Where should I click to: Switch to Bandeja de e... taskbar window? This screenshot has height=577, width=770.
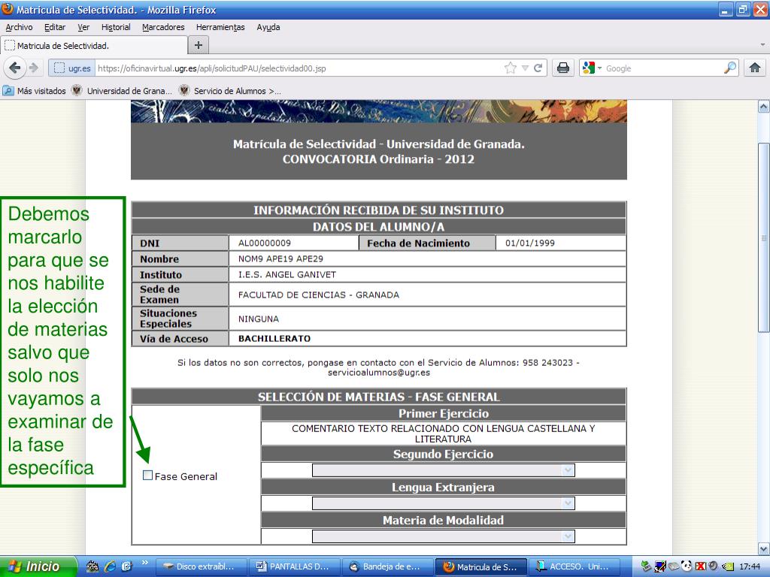388,566
